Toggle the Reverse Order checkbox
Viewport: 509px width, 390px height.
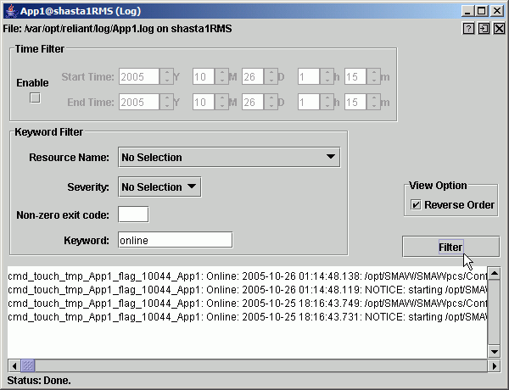click(416, 204)
